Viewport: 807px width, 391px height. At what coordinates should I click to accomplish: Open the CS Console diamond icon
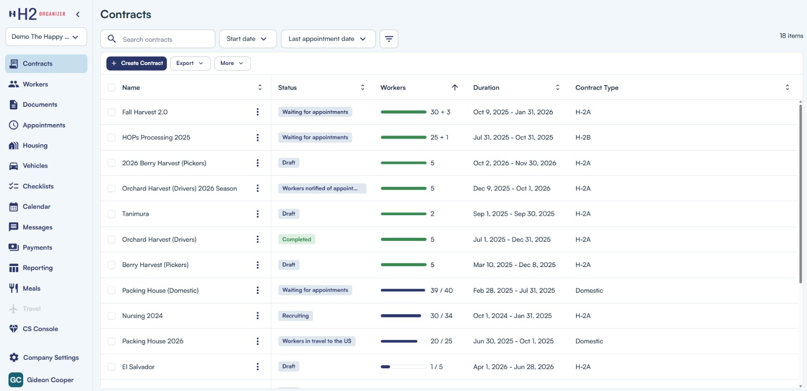tap(14, 329)
